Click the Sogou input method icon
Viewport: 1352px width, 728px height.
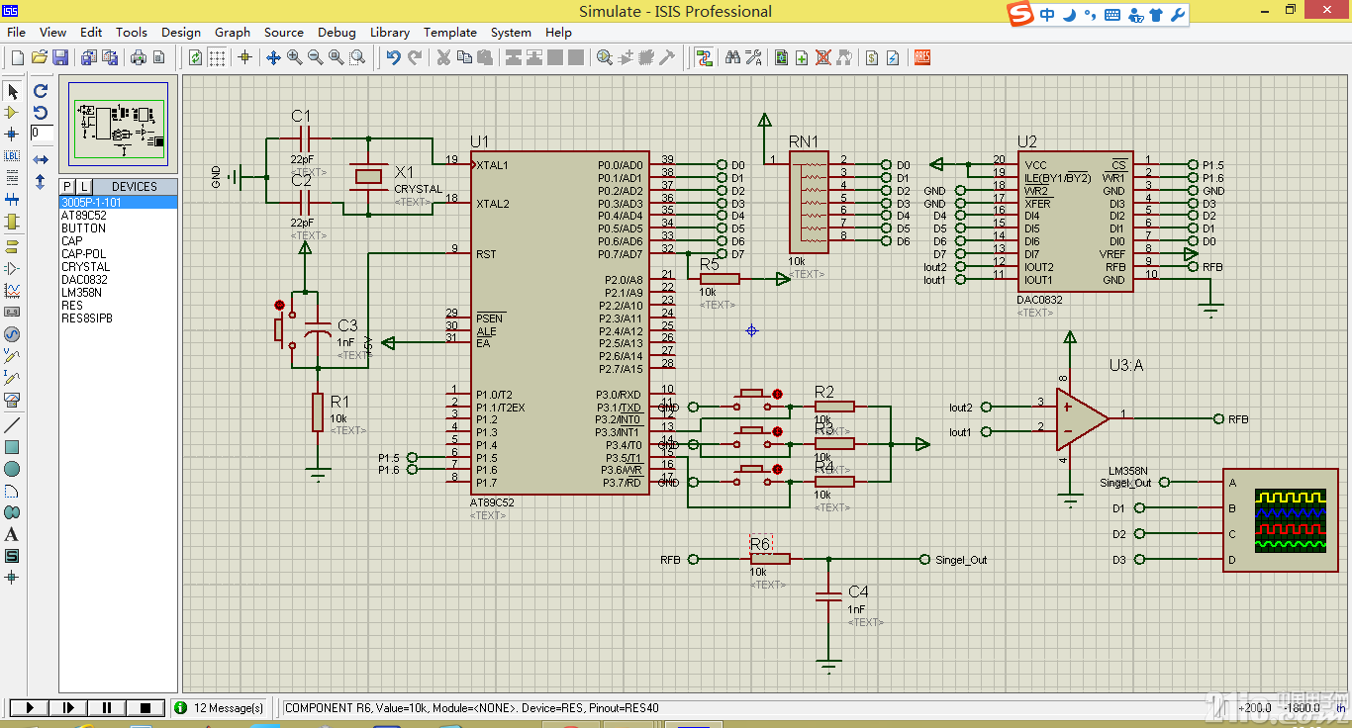(x=1019, y=14)
